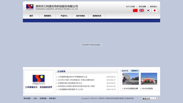Click the company name 深圳市三利谱光电科技股份有限公司 title

point(57,6)
